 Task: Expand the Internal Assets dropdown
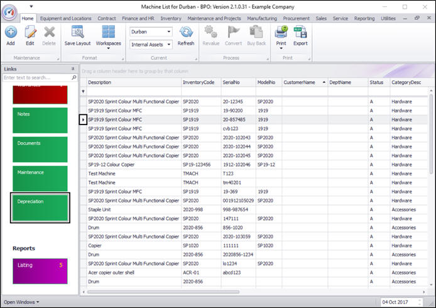168,45
